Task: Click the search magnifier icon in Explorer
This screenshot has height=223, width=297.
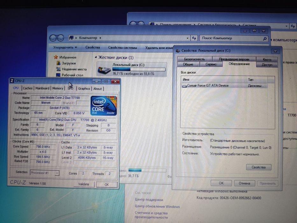Action: pos(265,39)
